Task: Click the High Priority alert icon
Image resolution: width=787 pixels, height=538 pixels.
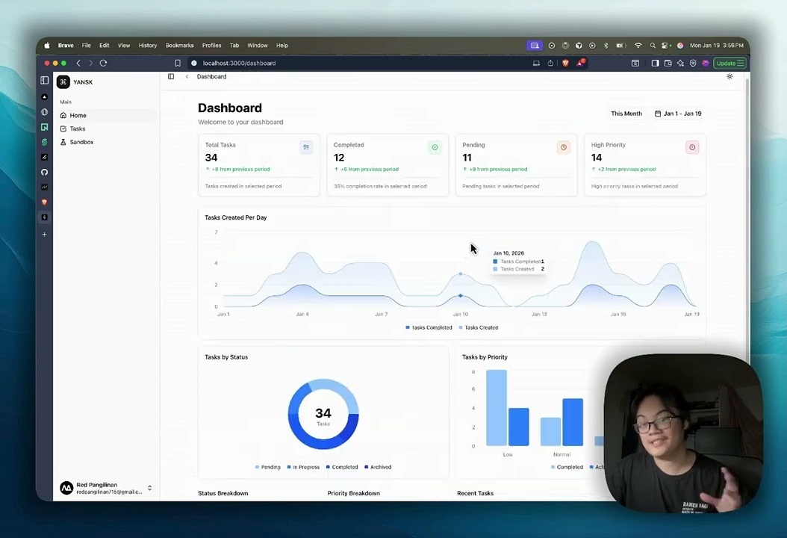Action: pos(692,147)
